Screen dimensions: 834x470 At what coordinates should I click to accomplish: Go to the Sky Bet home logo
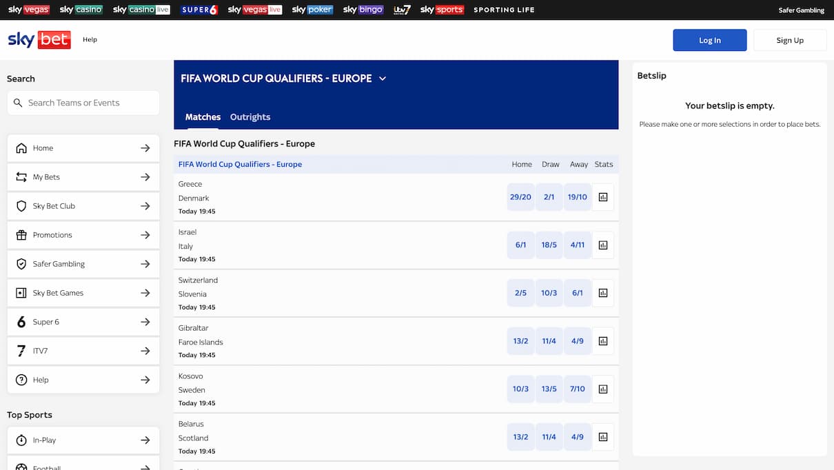pyautogui.click(x=39, y=39)
